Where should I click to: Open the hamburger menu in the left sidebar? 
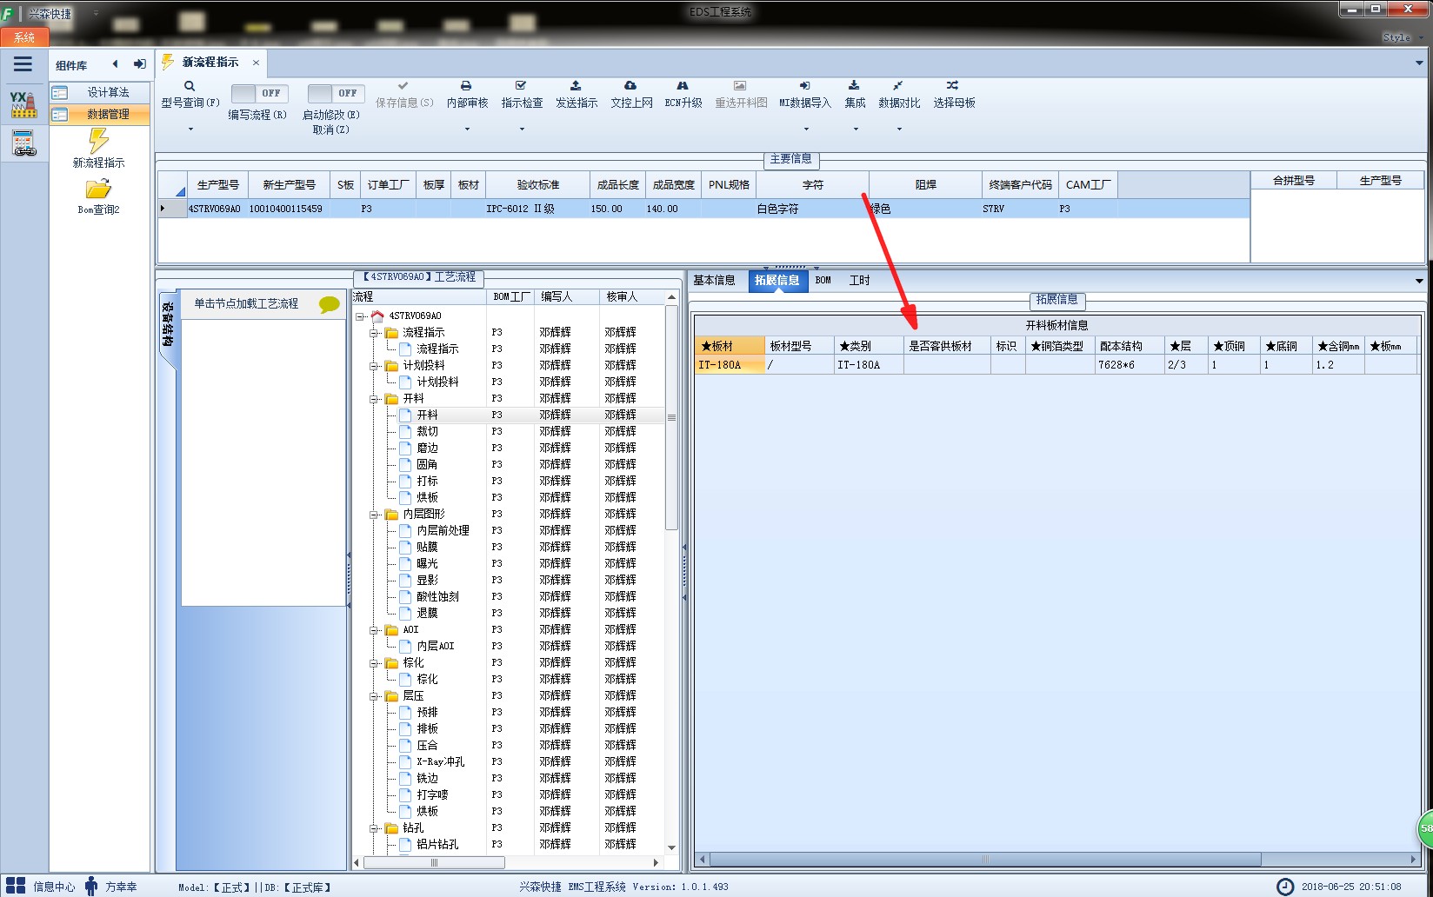pos(23,63)
